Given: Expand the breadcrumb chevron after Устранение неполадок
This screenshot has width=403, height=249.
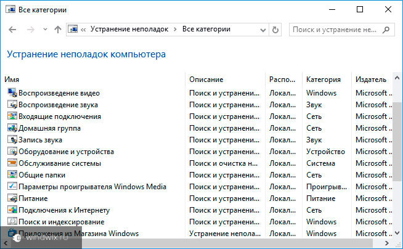Looking at the screenshot, I should (175, 30).
